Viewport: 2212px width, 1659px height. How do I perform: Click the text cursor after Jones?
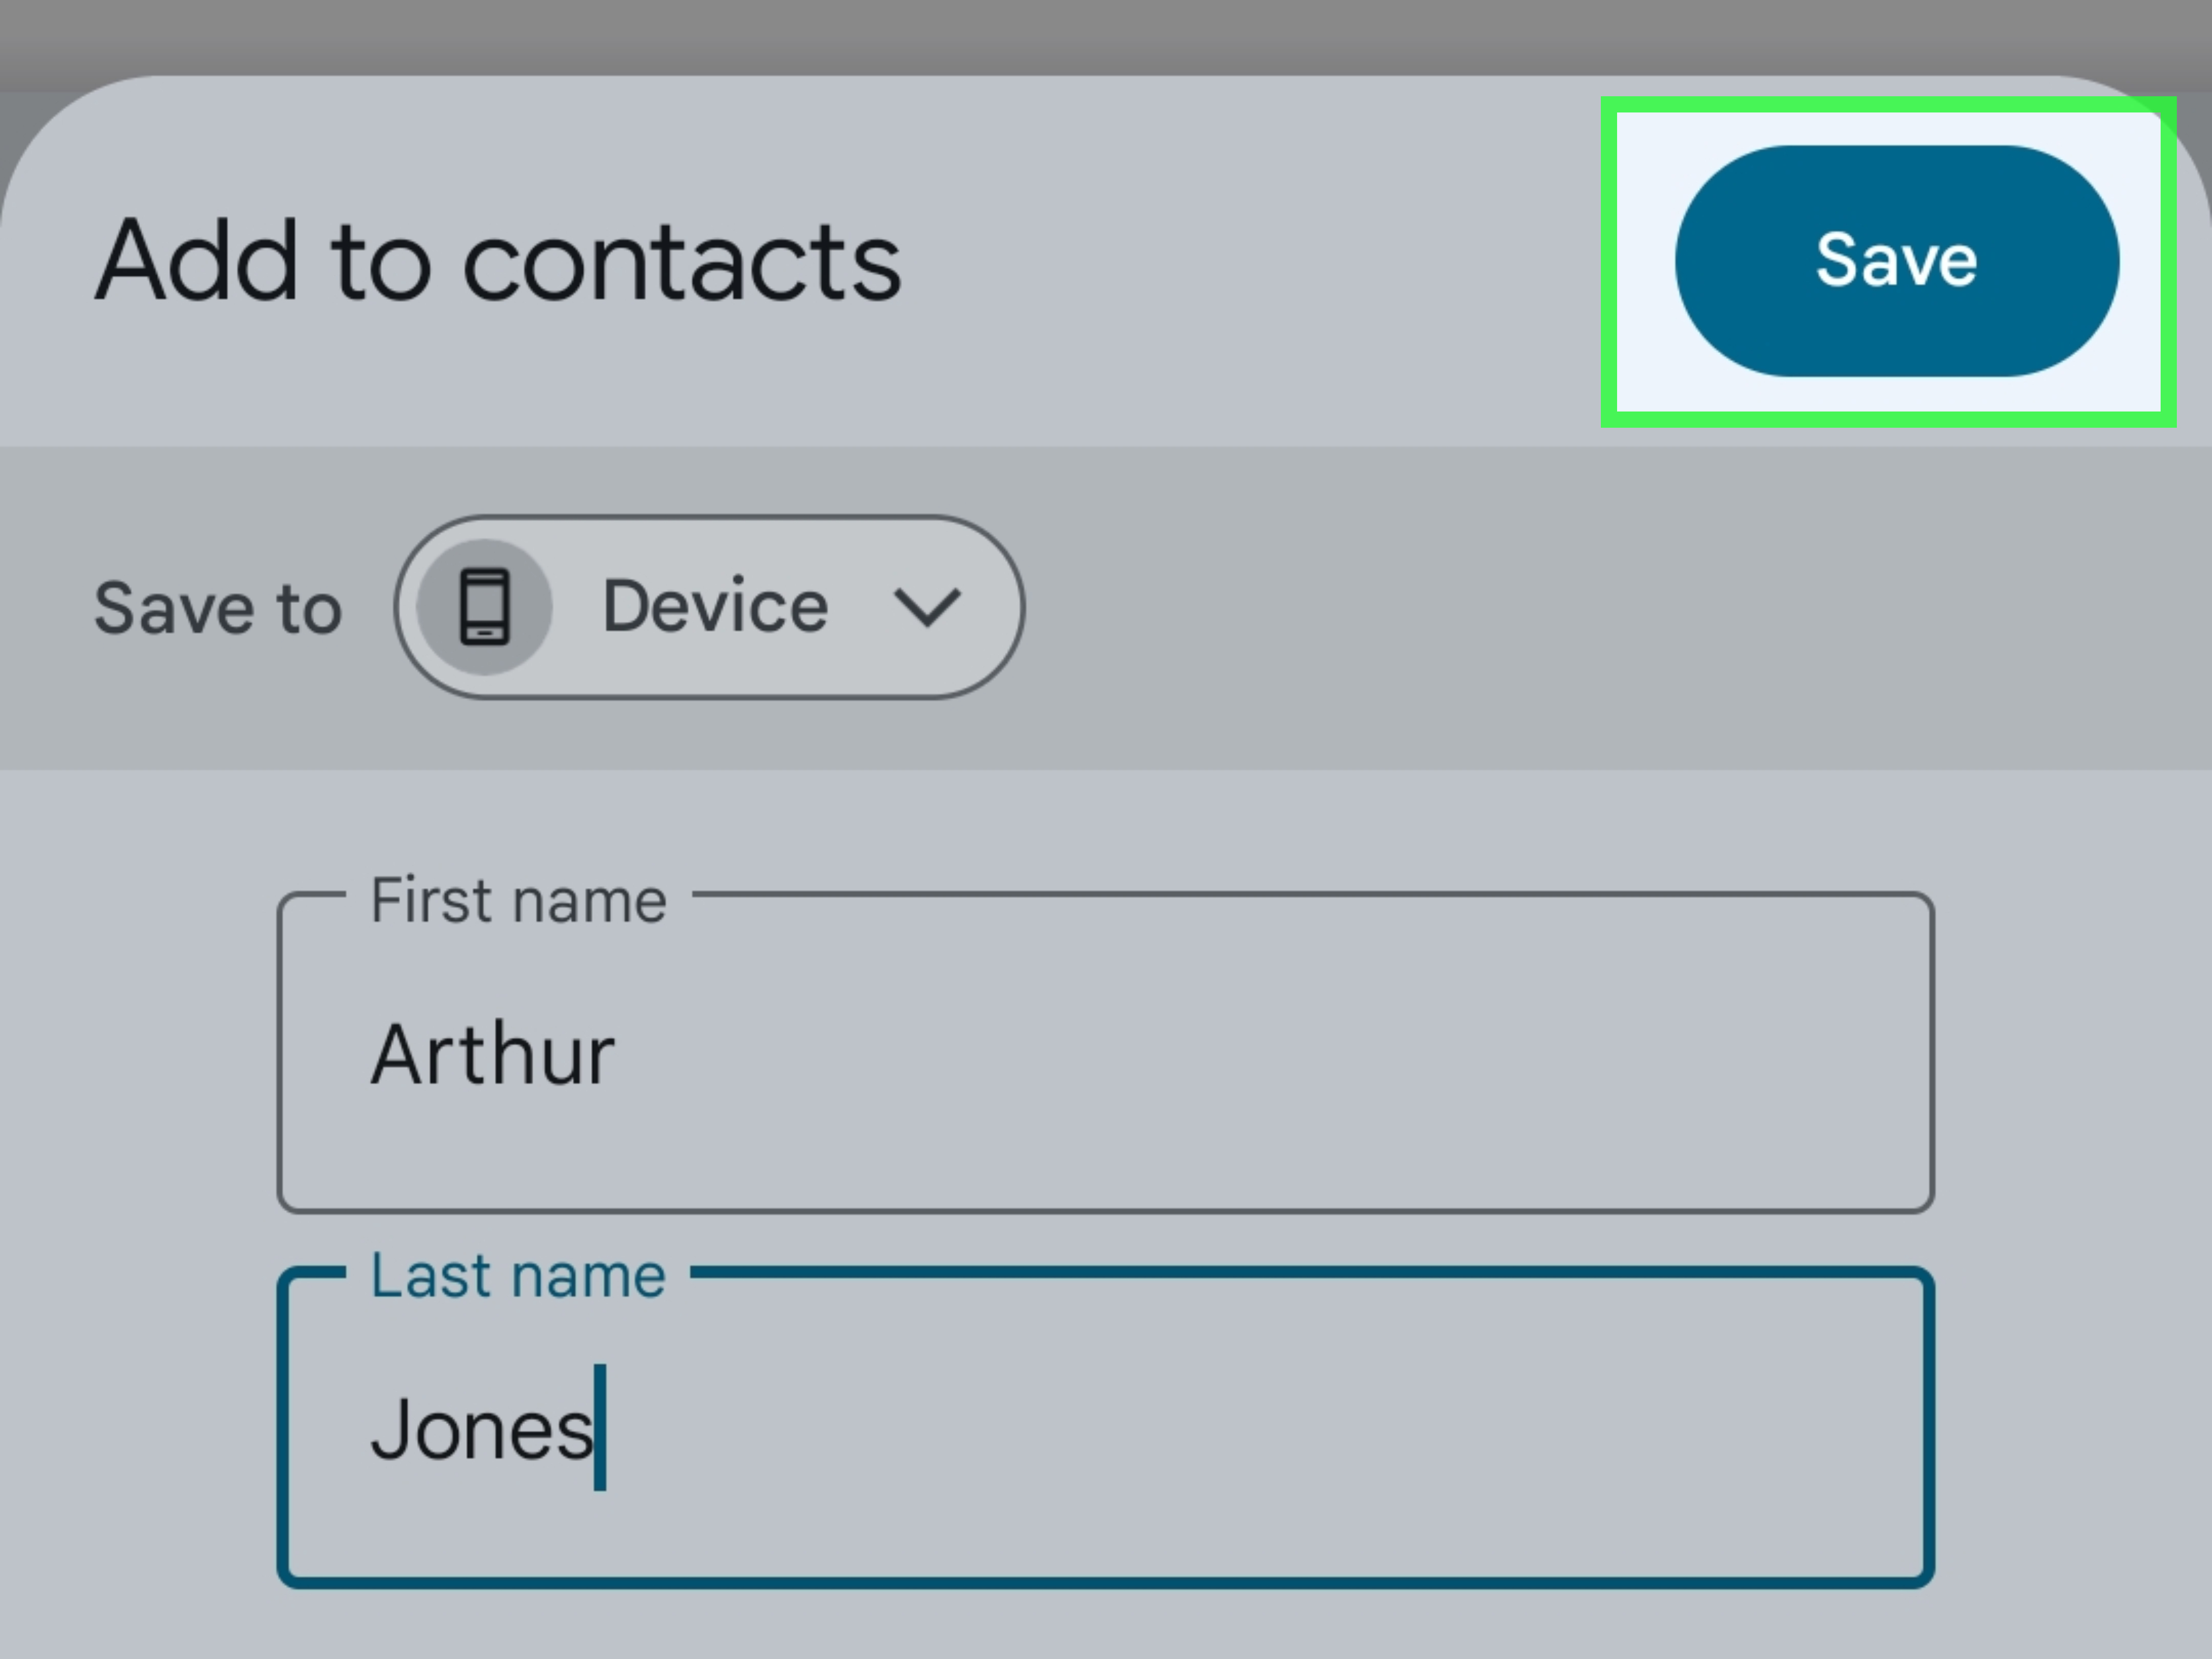pos(600,1428)
